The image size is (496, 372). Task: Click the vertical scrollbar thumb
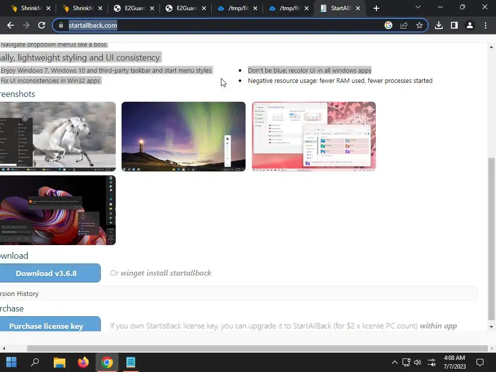point(491,239)
